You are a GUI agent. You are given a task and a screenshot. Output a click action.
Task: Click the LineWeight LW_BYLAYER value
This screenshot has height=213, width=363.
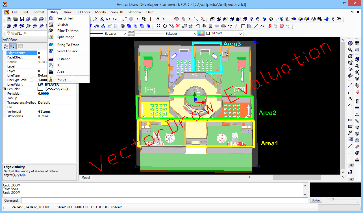pyautogui.click(x=48, y=84)
